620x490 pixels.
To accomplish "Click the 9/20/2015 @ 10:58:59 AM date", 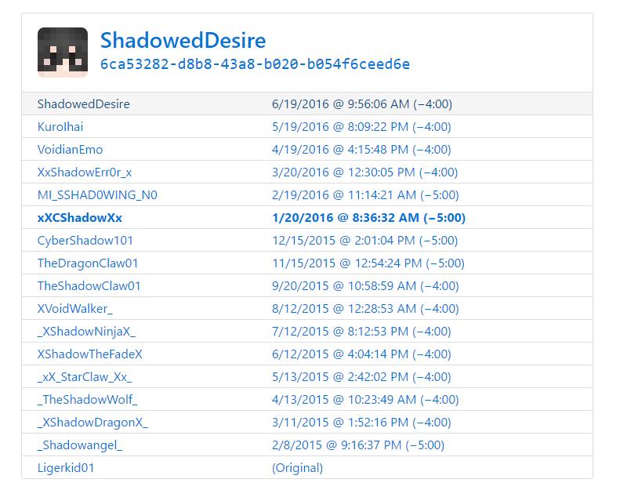I will (365, 286).
